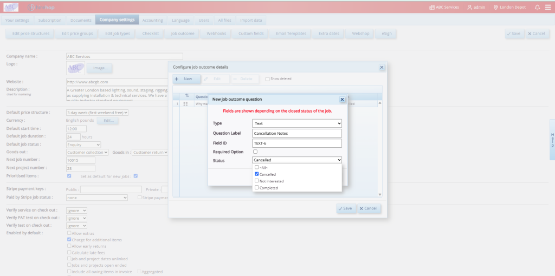This screenshot has height=276, width=555.
Task: Open the Goods out dropdown
Action: pyautogui.click(x=87, y=152)
